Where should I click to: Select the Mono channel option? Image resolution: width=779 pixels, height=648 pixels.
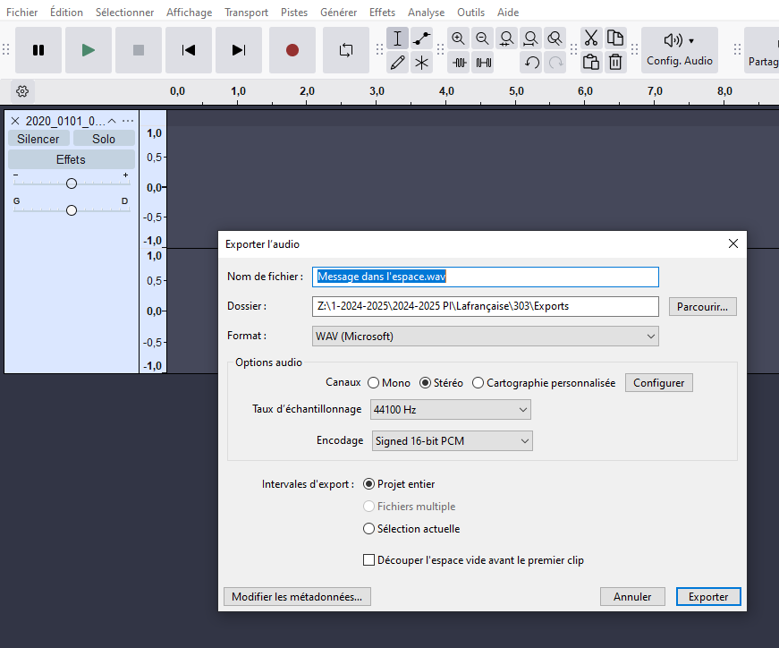click(373, 383)
